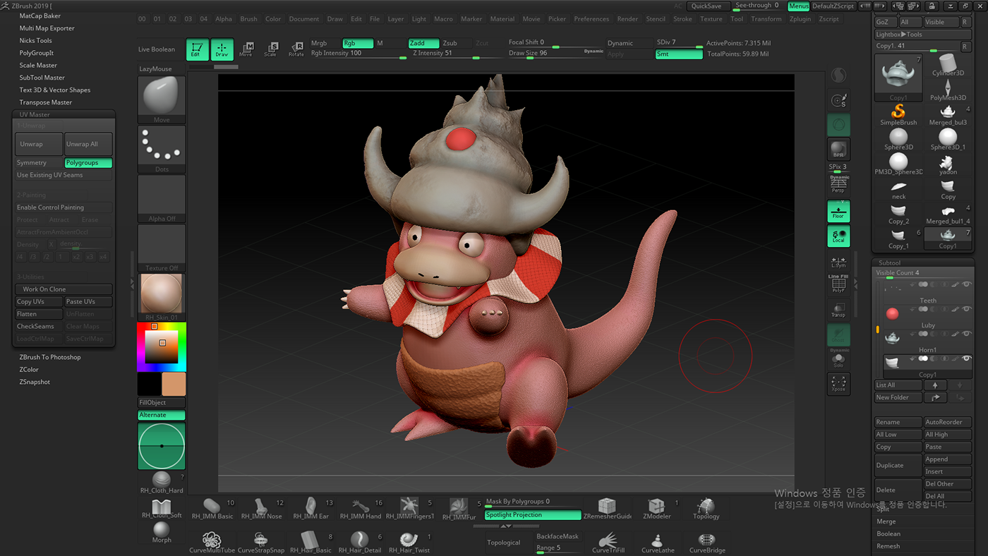Open the Move brush thumbnail picker
The image size is (988, 556).
click(x=162, y=99)
